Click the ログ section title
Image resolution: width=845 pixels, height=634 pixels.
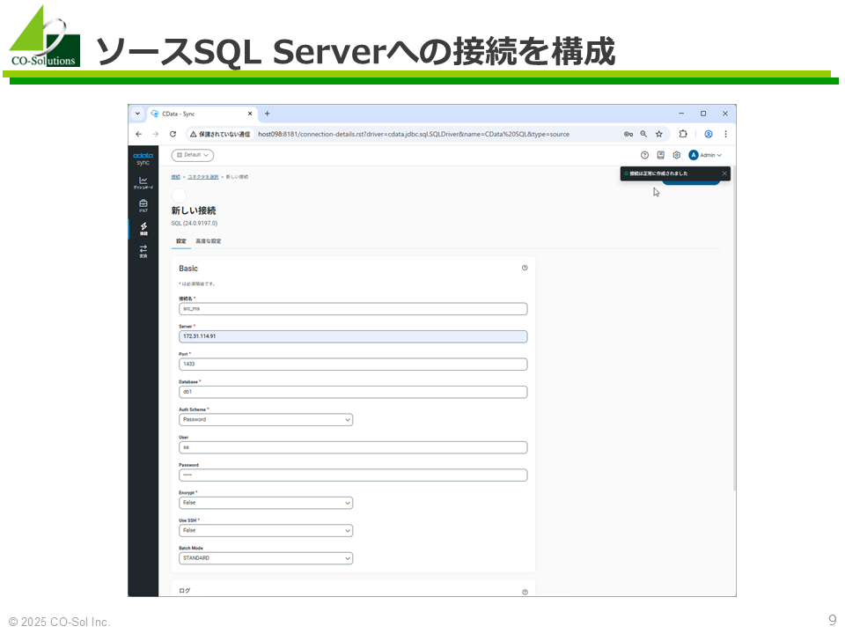184,591
